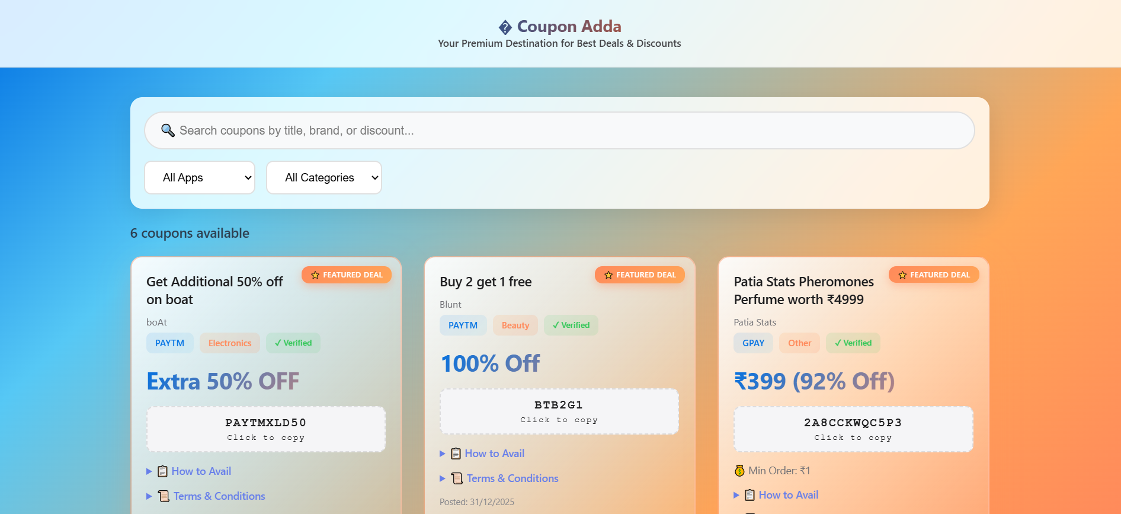
Task: Expand Terms & Conditions on the Blunt coupon
Action: click(x=512, y=478)
